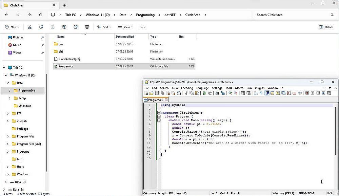Sort files by Date modified column header
The width and height of the screenshot is (339, 196).
point(125,37)
